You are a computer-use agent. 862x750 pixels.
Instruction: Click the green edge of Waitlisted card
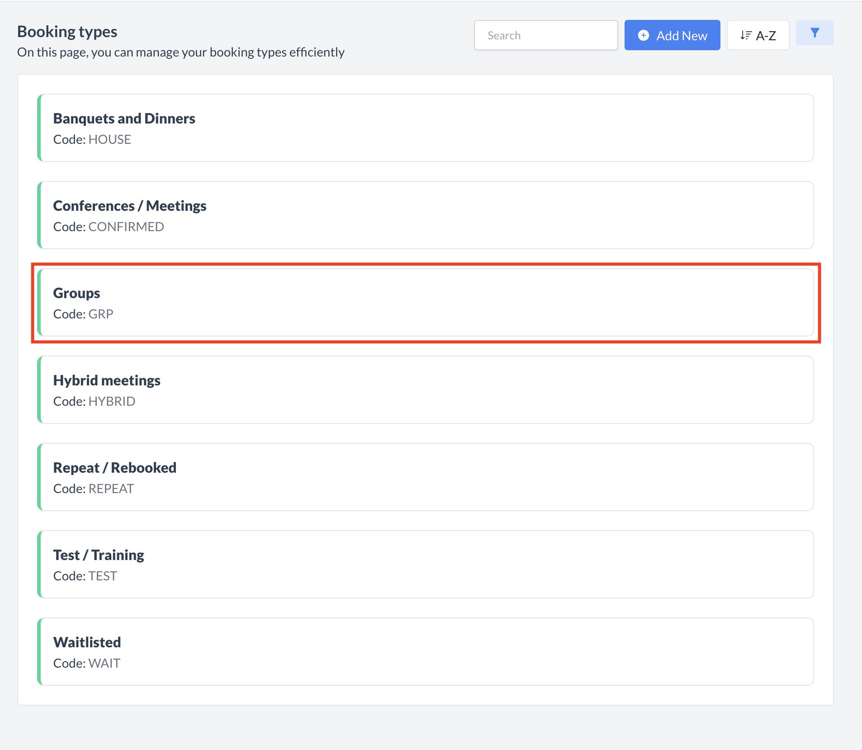coord(40,651)
